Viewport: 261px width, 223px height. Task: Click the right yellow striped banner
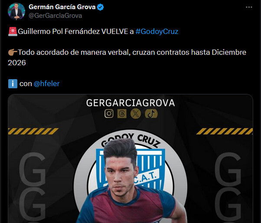pos(225,131)
